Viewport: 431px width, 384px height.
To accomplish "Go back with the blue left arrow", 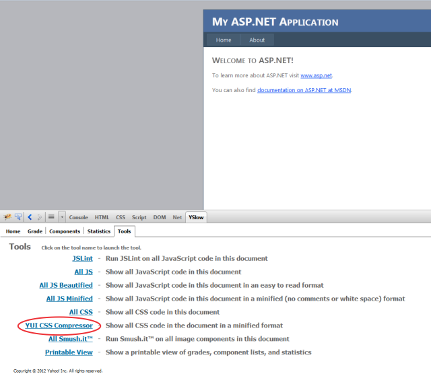I will 30,217.
